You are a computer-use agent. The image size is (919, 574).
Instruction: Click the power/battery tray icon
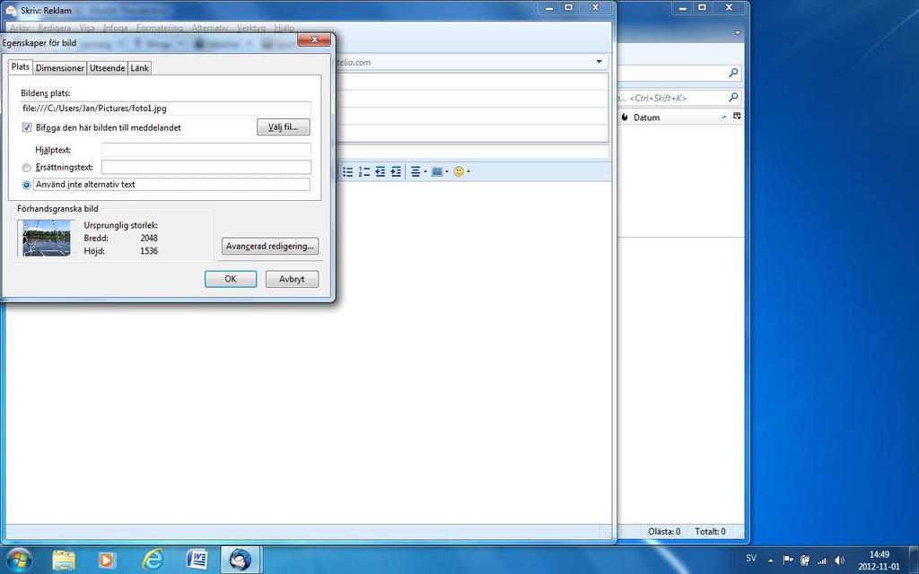click(805, 560)
